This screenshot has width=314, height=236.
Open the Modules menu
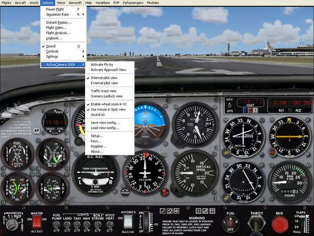[153, 3]
